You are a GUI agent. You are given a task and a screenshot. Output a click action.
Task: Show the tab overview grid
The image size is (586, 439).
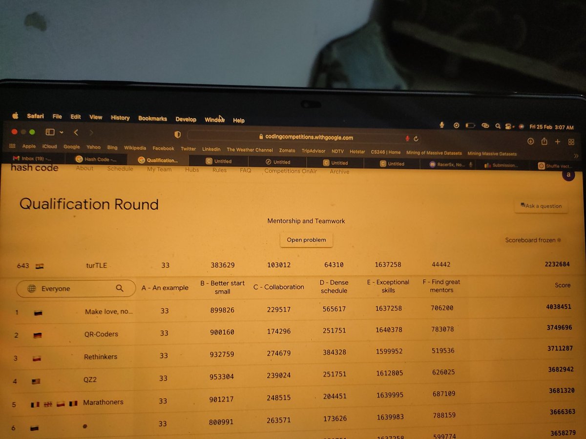[x=571, y=142]
